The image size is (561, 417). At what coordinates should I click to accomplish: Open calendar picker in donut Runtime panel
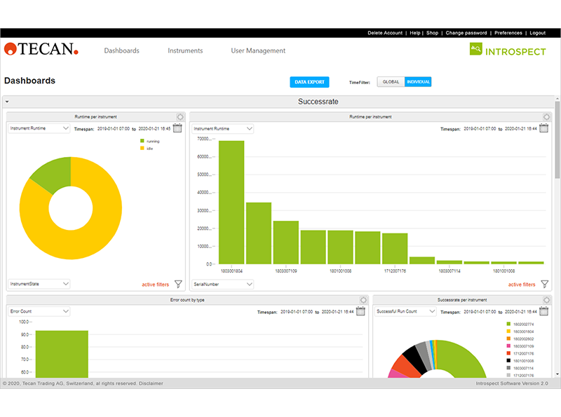[x=177, y=128]
